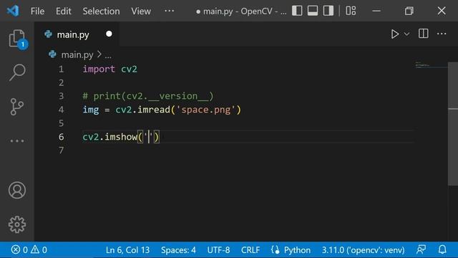Viewport: 458px width, 258px height.
Task: Open the Selection menu
Action: [x=101, y=11]
